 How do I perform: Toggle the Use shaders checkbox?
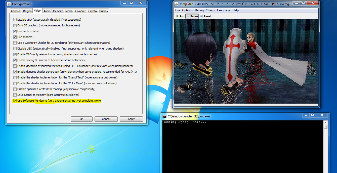[x=15, y=37]
